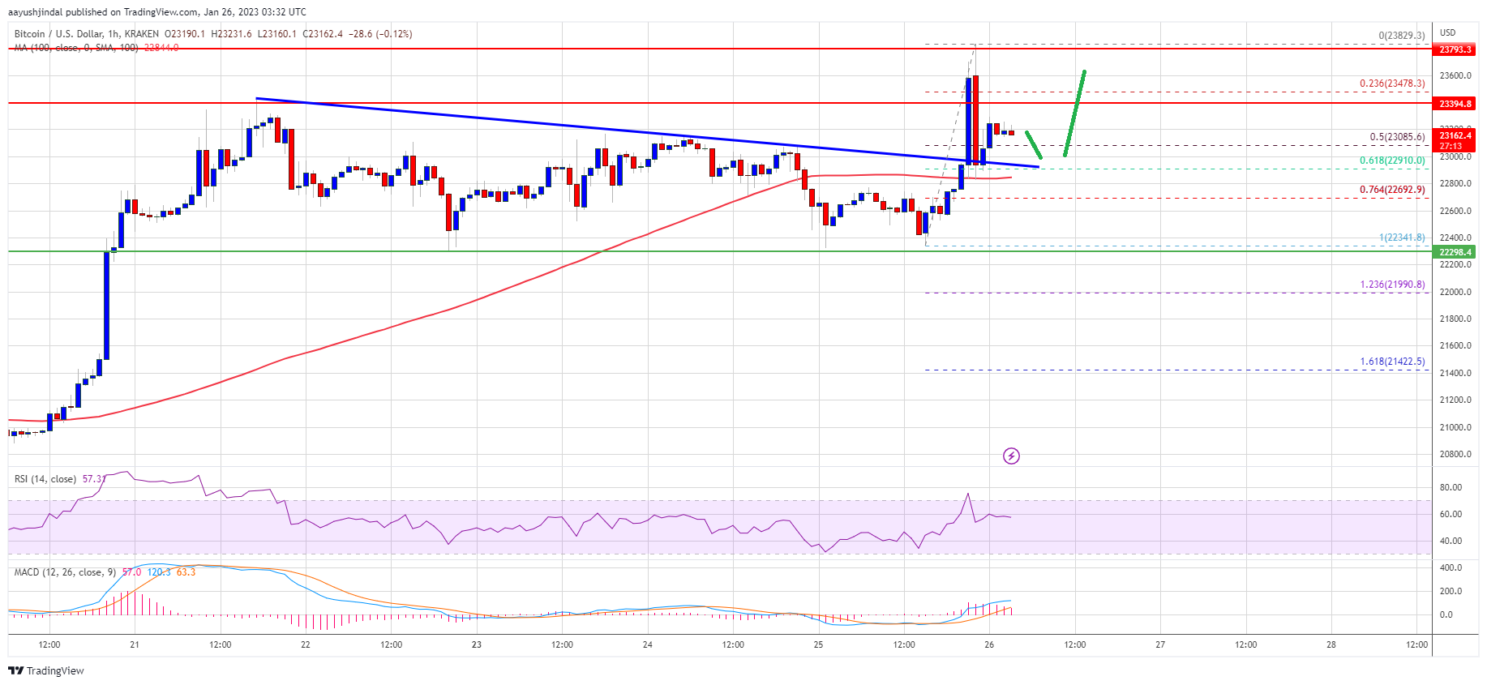Click the red 23394.8 price label
The height and width of the screenshot is (685, 1487).
tap(1455, 104)
